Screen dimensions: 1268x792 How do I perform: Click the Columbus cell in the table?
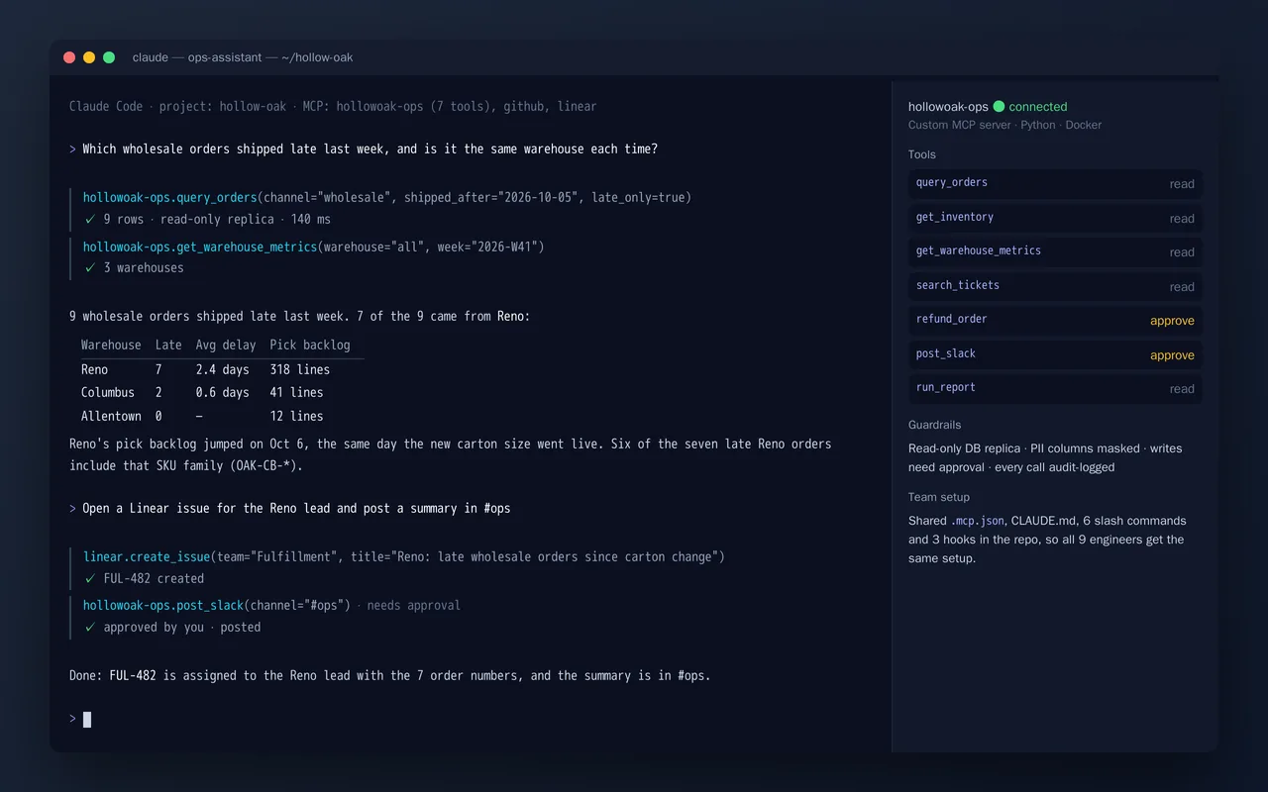tap(108, 393)
